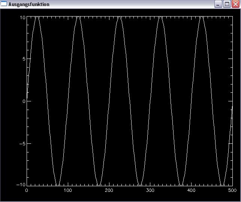Click the window icon beside Ausgangsfunktion title
The width and height of the screenshot is (241, 202).
pos(4,4)
